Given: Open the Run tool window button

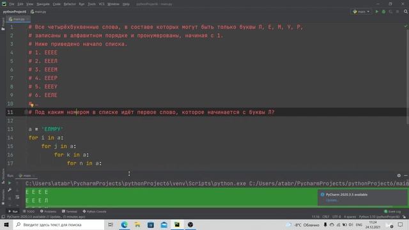Looking at the screenshot, I should click(13, 211).
